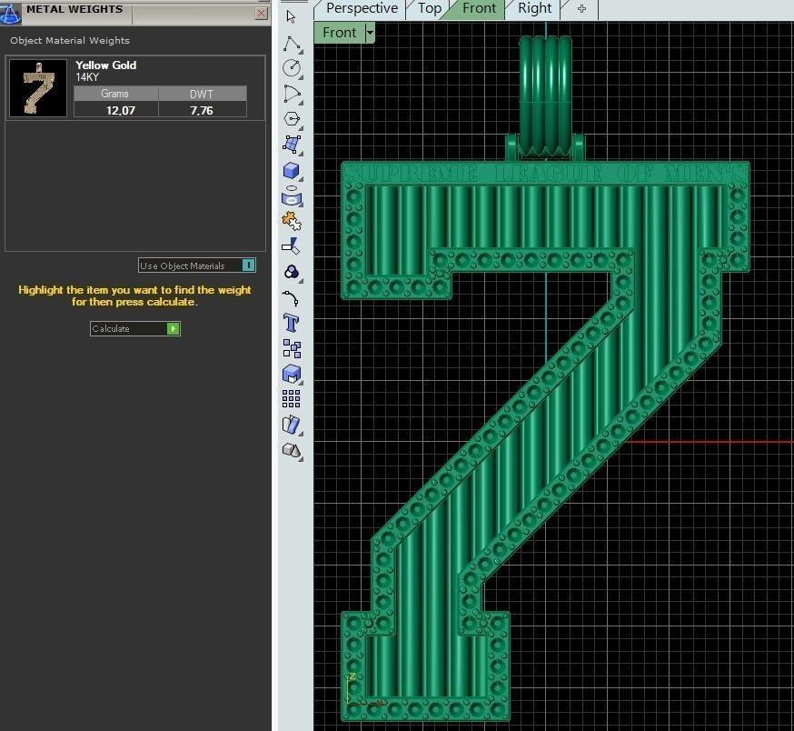Select the arrow pointer tool
Image resolution: width=794 pixels, height=731 pixels.
click(x=291, y=16)
